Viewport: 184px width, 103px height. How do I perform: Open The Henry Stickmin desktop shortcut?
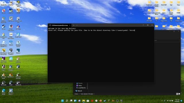tap(11, 92)
